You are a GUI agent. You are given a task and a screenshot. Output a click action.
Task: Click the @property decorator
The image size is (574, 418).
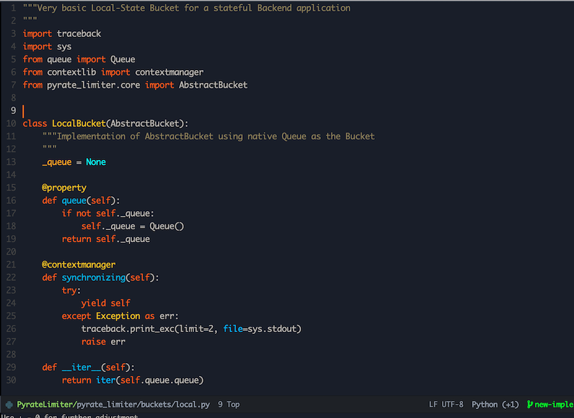(64, 188)
